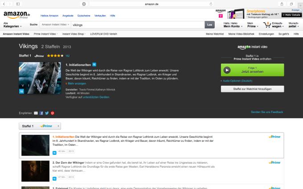The height and width of the screenshot is (189, 303).
Task: Open unterstützten Geräten link
Action: [x=96, y=97]
